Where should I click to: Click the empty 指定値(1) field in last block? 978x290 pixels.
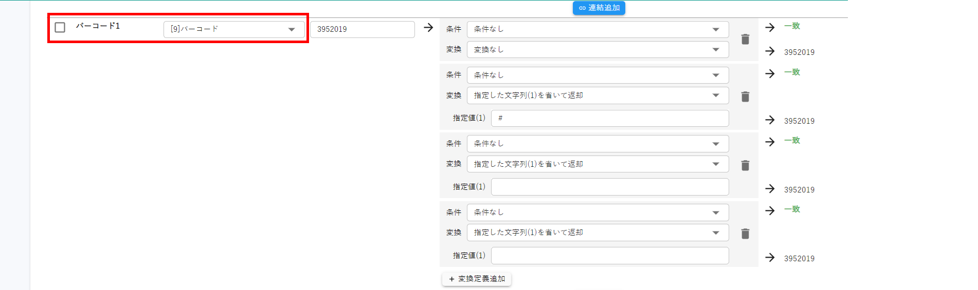(x=610, y=256)
